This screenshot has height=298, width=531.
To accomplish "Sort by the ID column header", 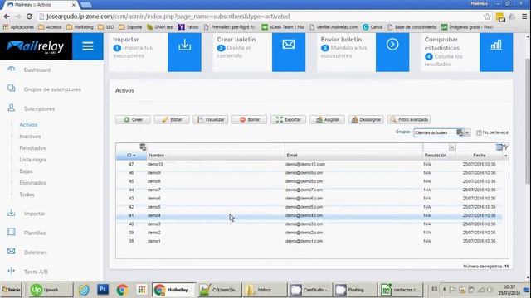I will 131,156.
